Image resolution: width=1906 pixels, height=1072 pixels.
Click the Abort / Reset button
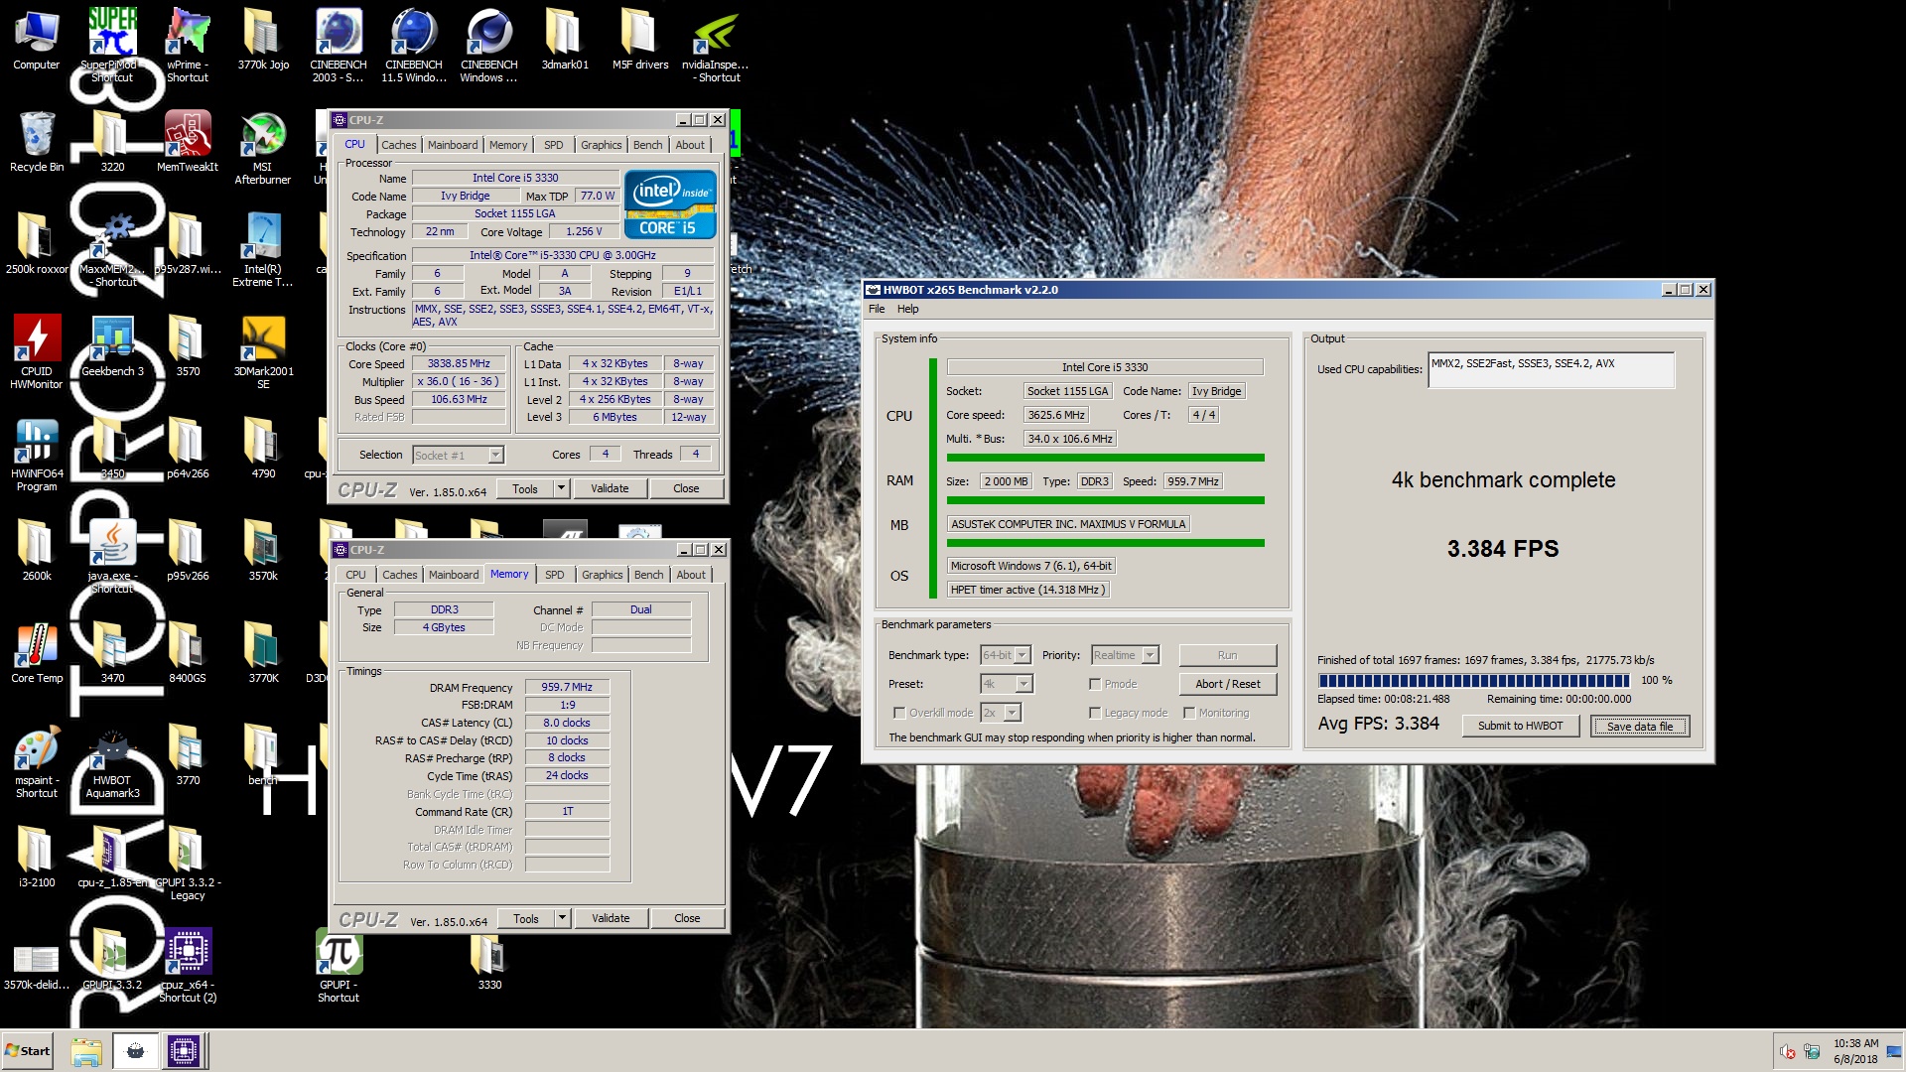pyautogui.click(x=1228, y=684)
